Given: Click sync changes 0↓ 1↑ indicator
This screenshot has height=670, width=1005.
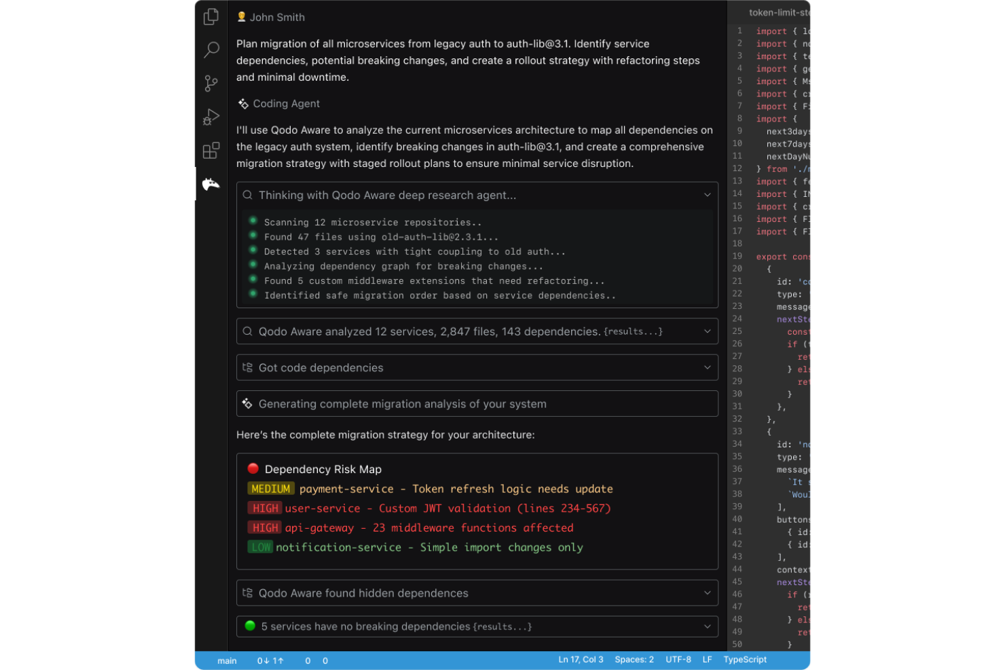Looking at the screenshot, I should click(270, 660).
